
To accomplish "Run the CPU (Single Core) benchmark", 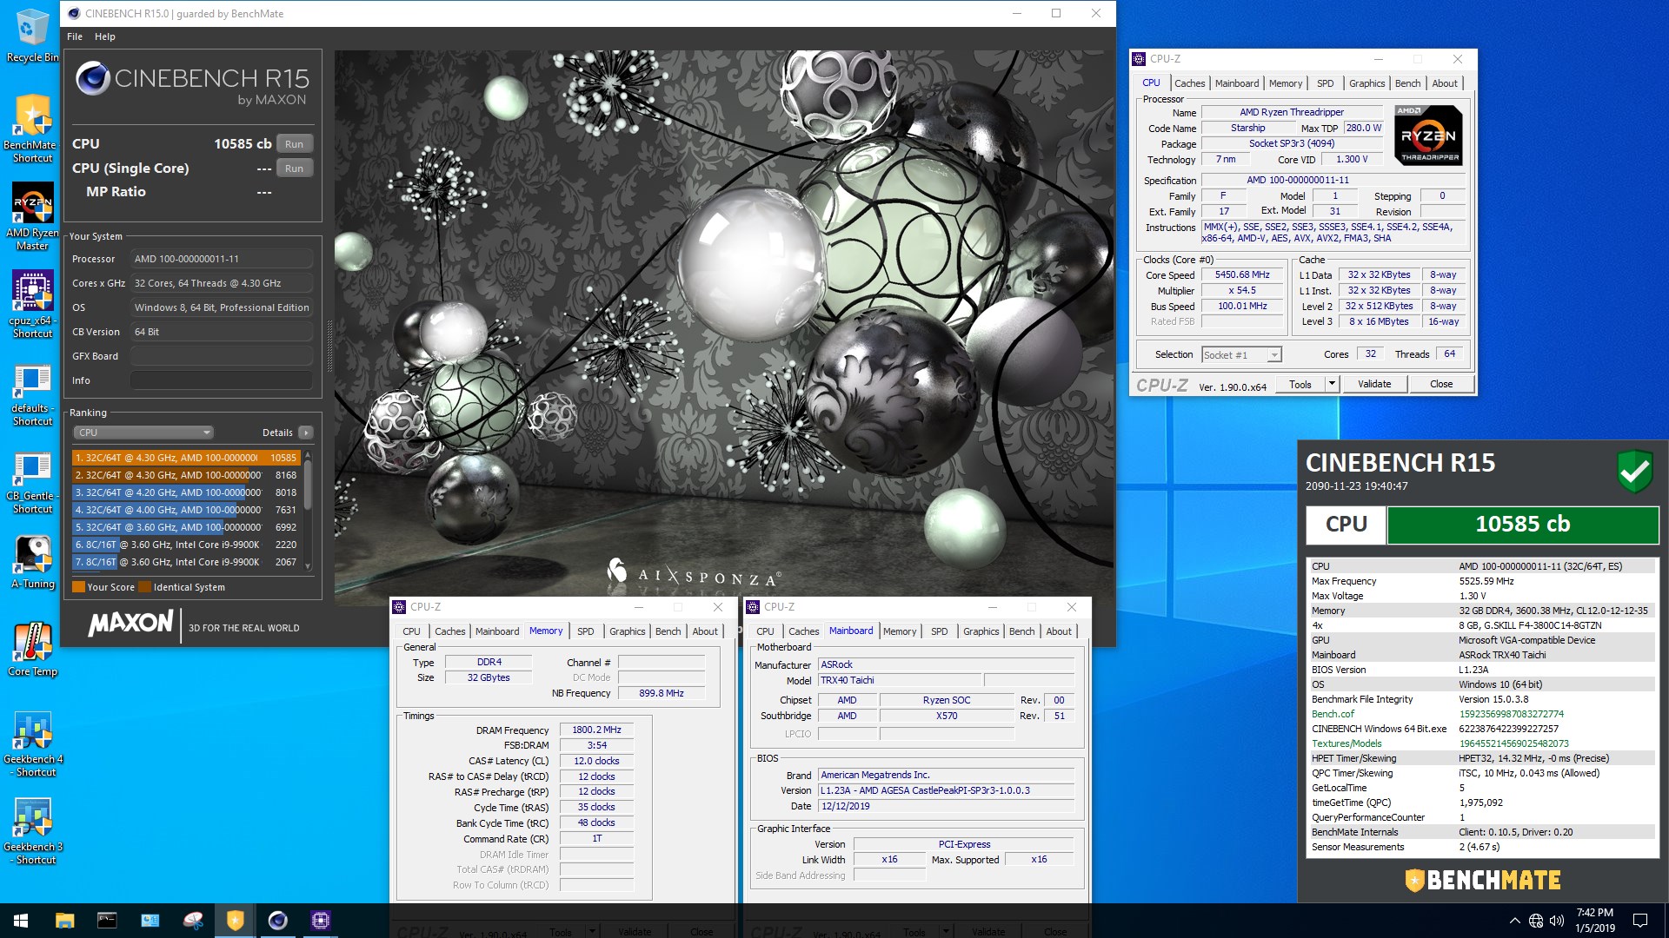I will coord(295,168).
